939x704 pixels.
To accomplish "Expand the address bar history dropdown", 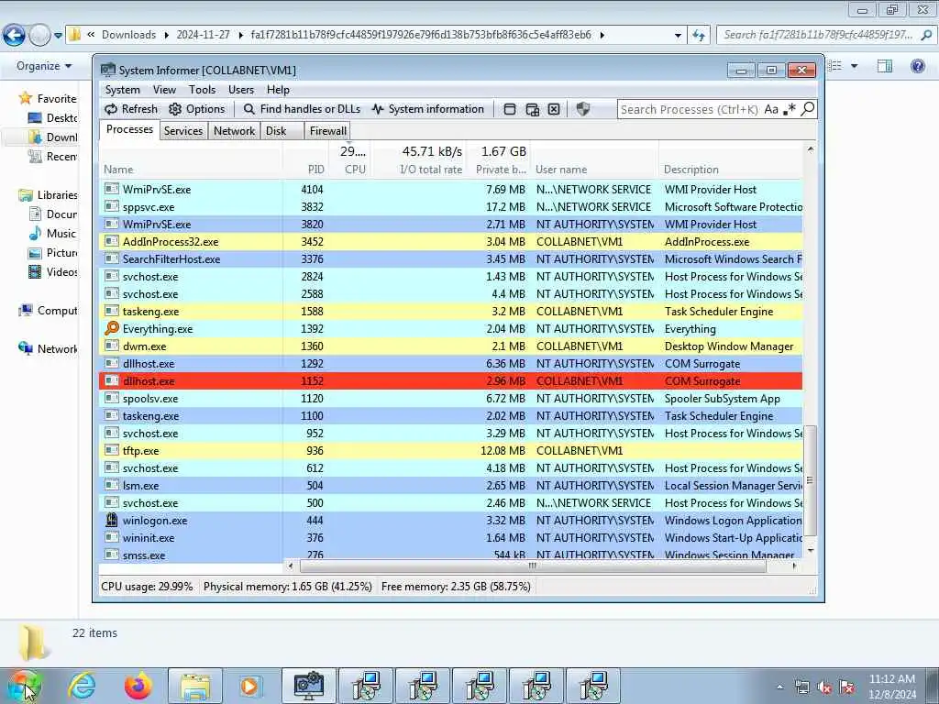I will click(x=678, y=36).
